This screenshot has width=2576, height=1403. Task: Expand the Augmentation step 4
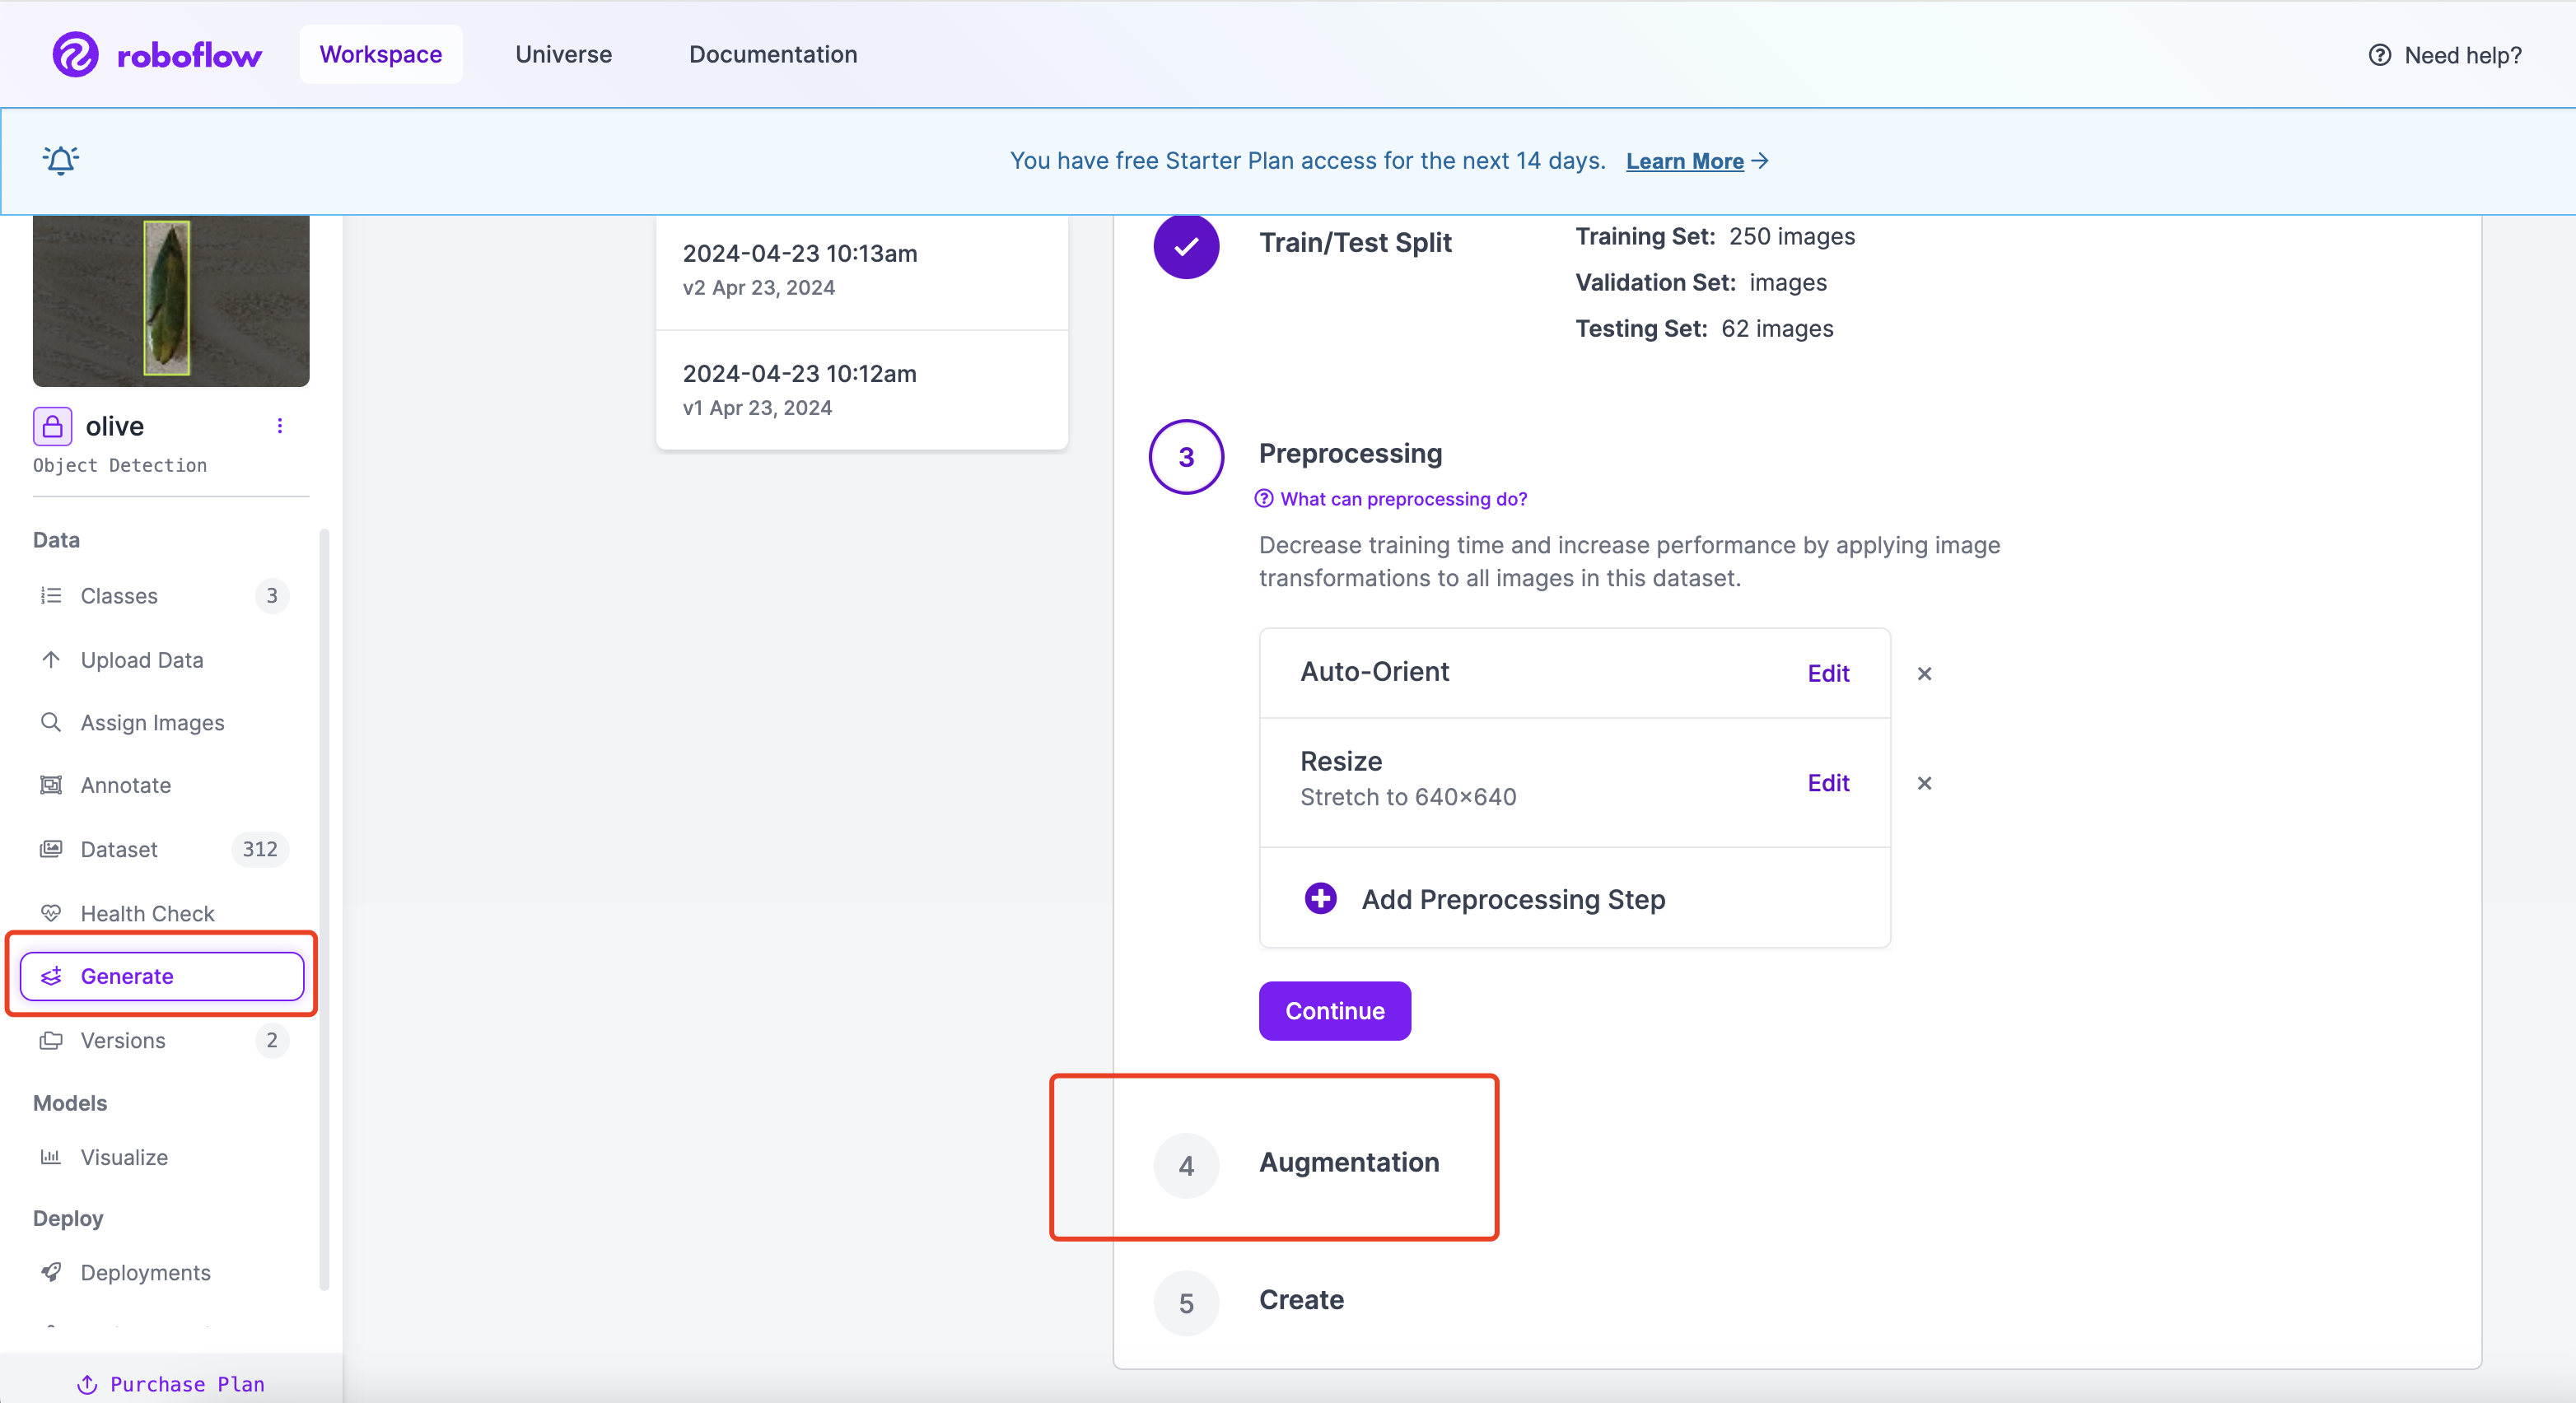[1348, 1162]
